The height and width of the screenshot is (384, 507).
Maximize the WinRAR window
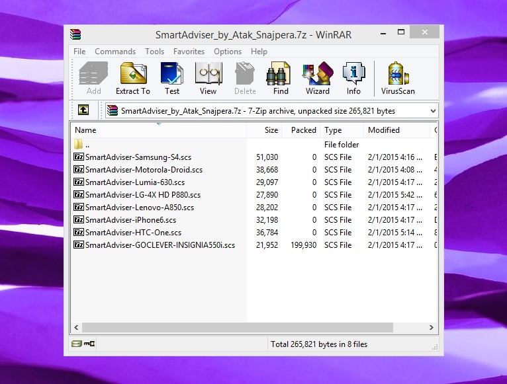coord(401,32)
